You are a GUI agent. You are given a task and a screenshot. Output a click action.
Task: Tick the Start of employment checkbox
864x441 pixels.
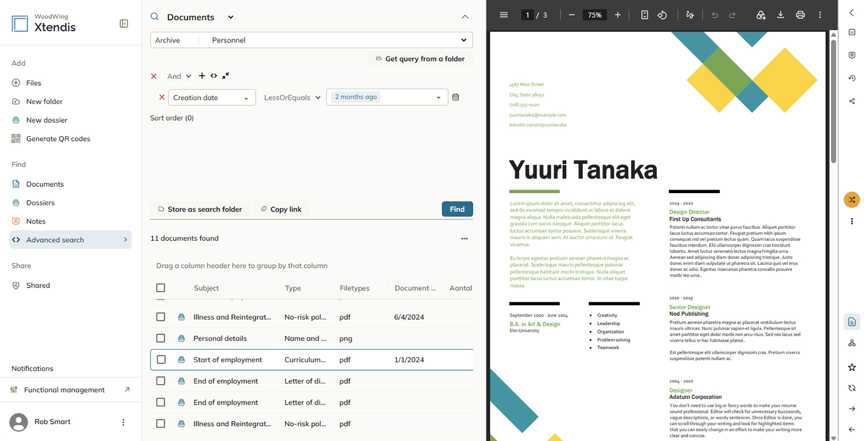[161, 359]
